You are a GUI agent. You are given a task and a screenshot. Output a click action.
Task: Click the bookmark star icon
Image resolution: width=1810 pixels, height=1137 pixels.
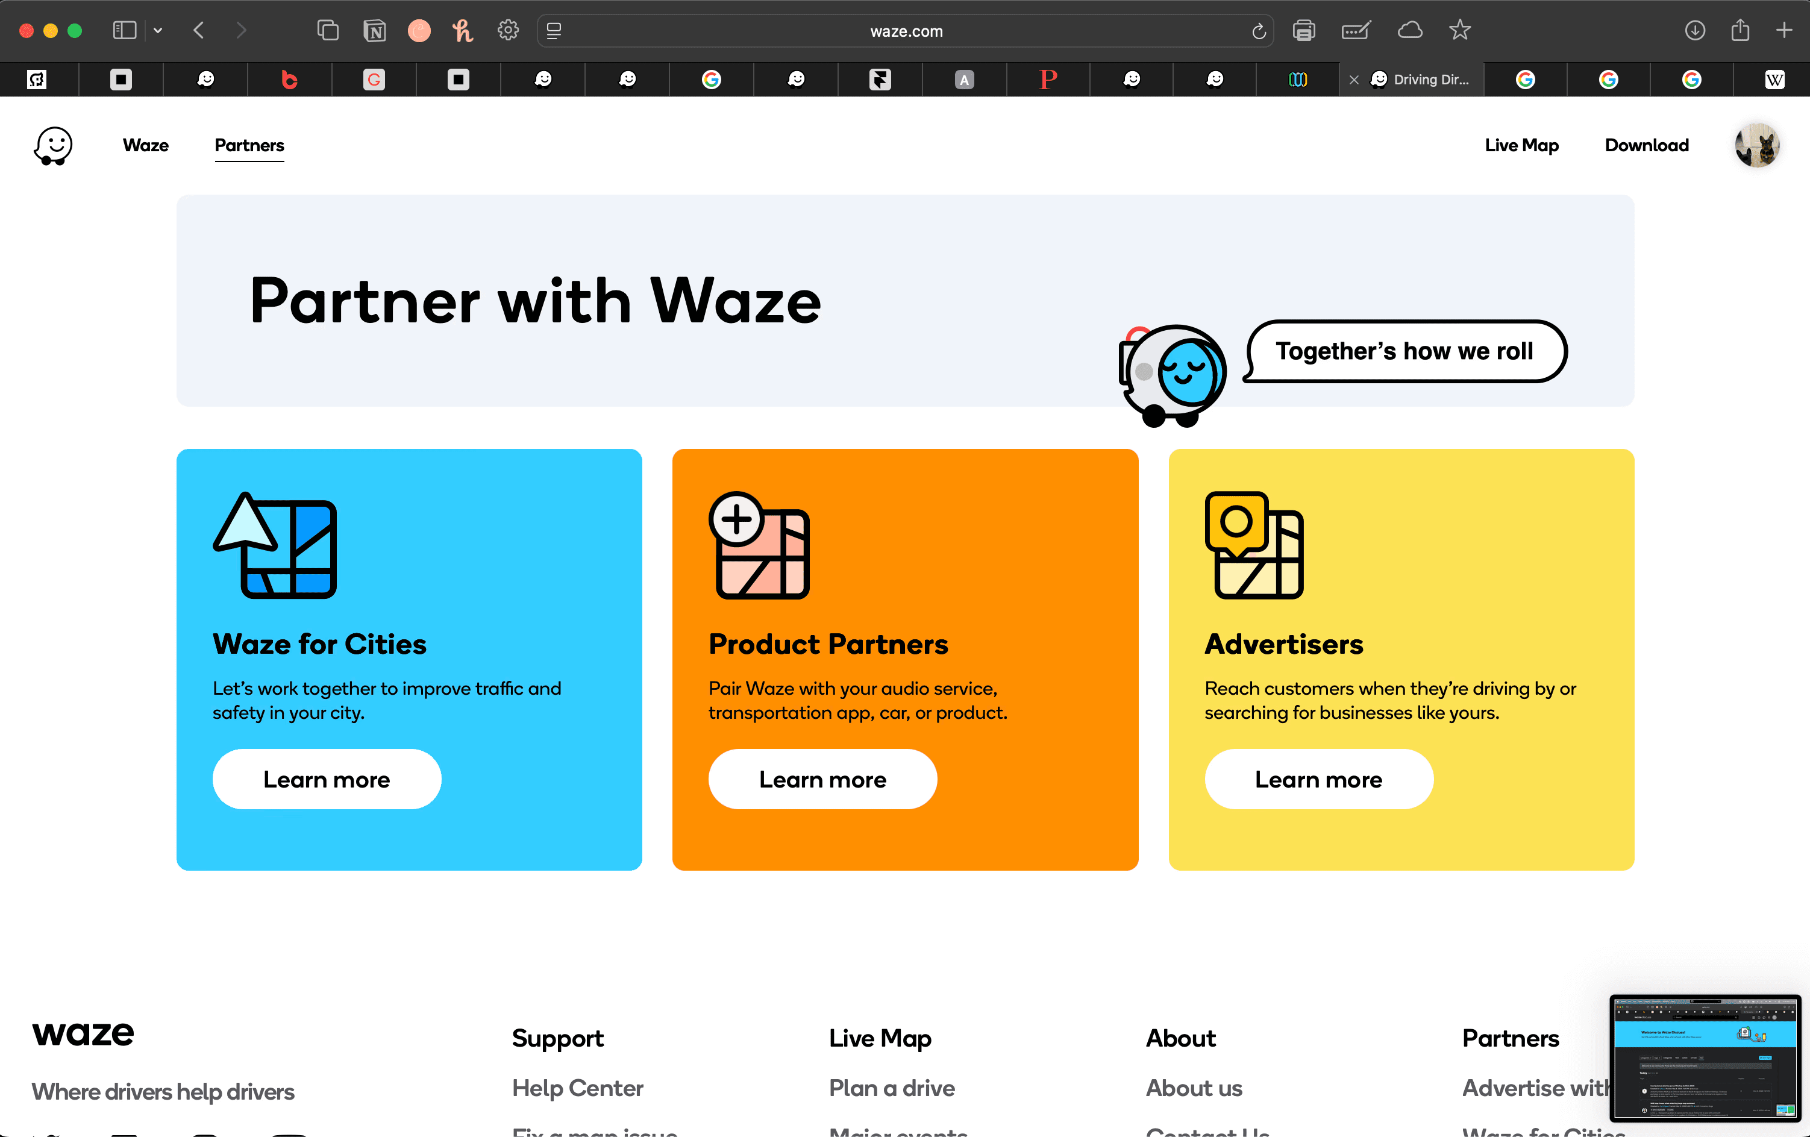click(1460, 31)
